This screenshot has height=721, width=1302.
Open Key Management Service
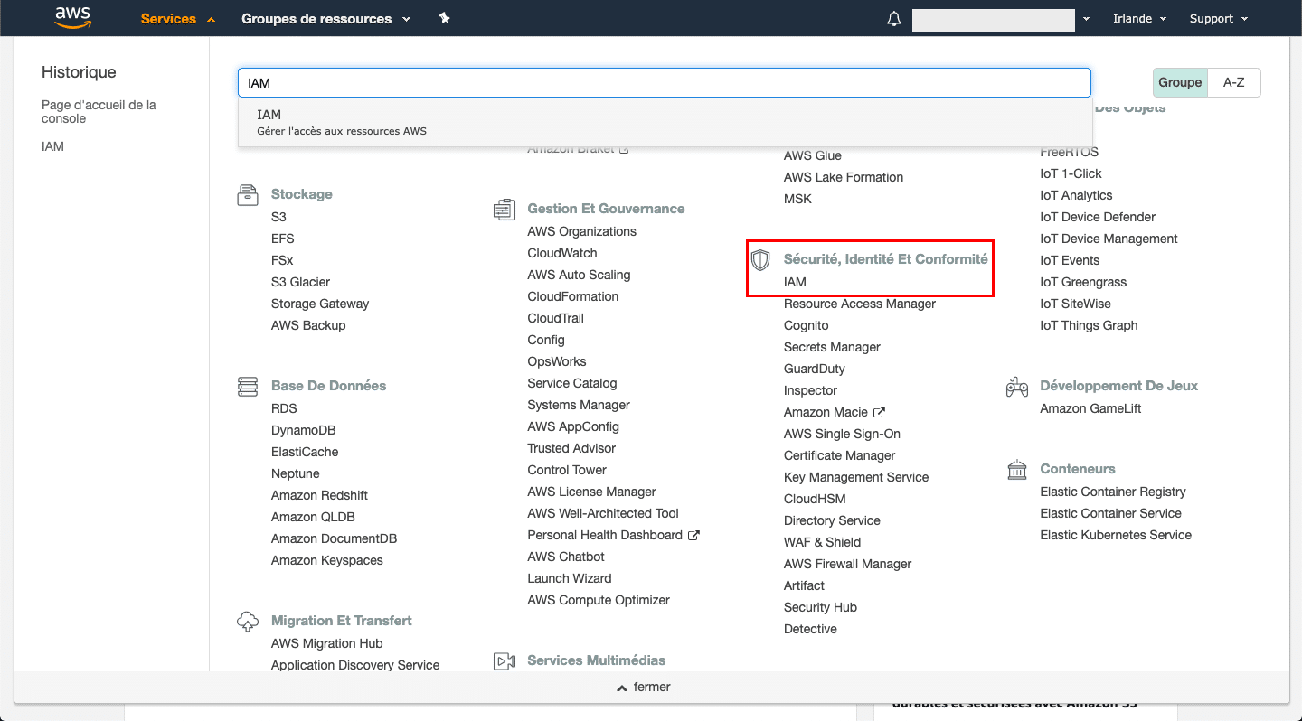tap(856, 477)
